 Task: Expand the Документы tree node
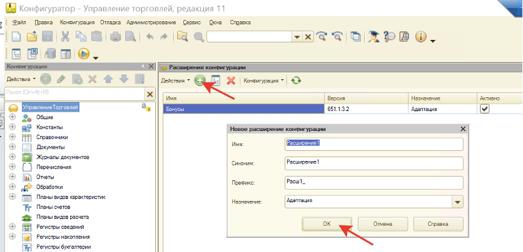tap(12, 147)
